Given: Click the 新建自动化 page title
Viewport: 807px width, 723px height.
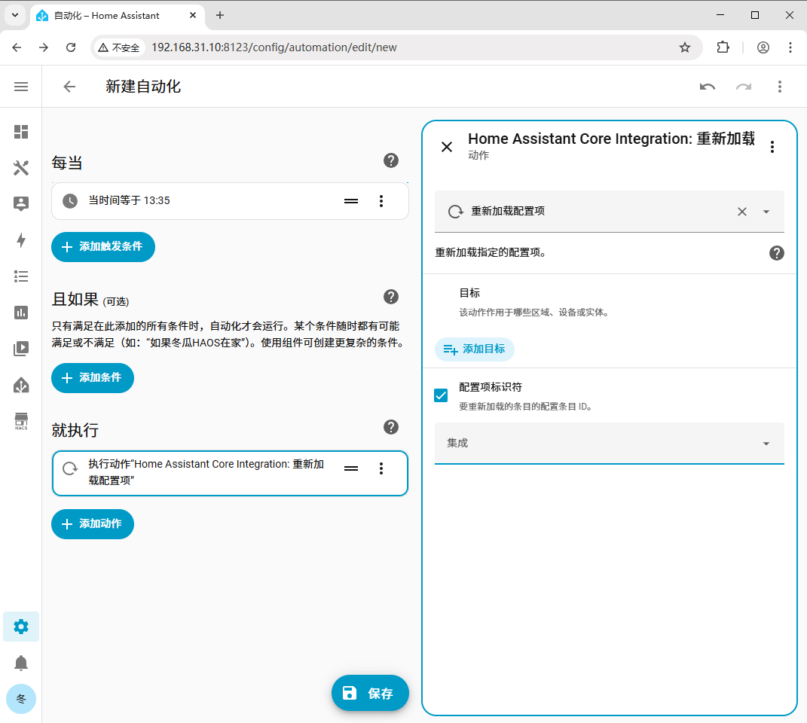Looking at the screenshot, I should point(143,87).
